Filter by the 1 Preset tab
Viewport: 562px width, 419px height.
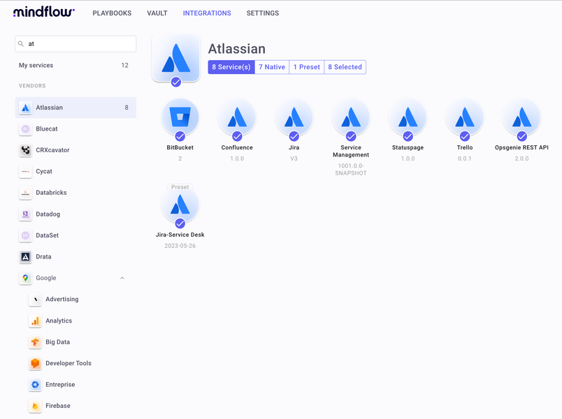(x=306, y=67)
